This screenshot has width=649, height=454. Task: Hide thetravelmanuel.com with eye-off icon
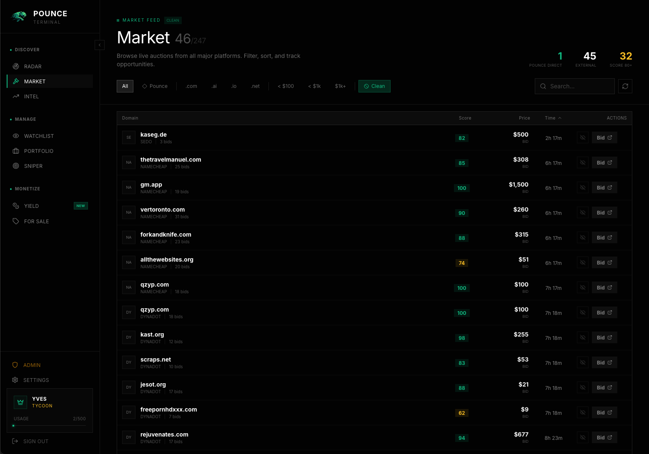583,162
